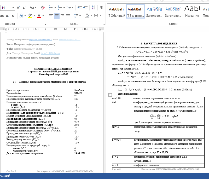
Task: Click the РУССКИЙ language indicator
Action: [5, 176]
